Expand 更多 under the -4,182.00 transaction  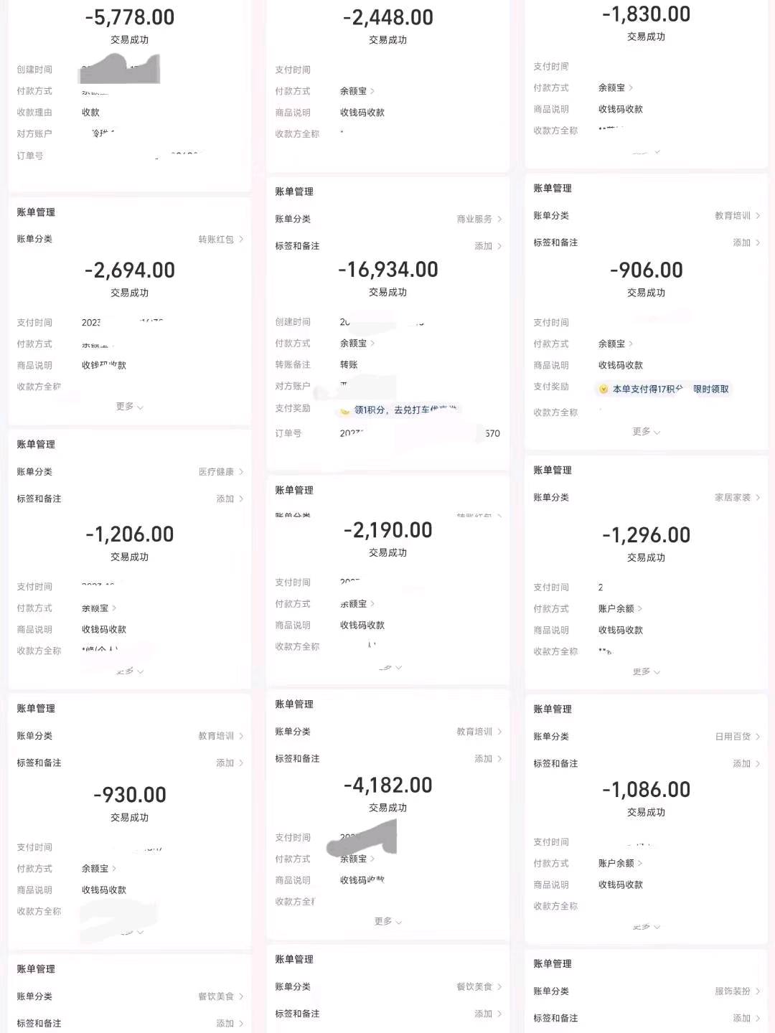pos(387,922)
